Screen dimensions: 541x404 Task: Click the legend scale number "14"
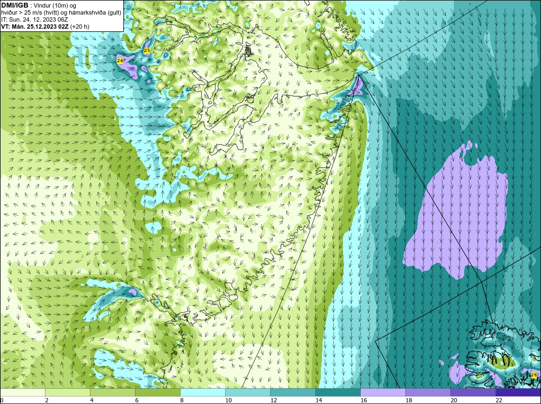(x=319, y=400)
